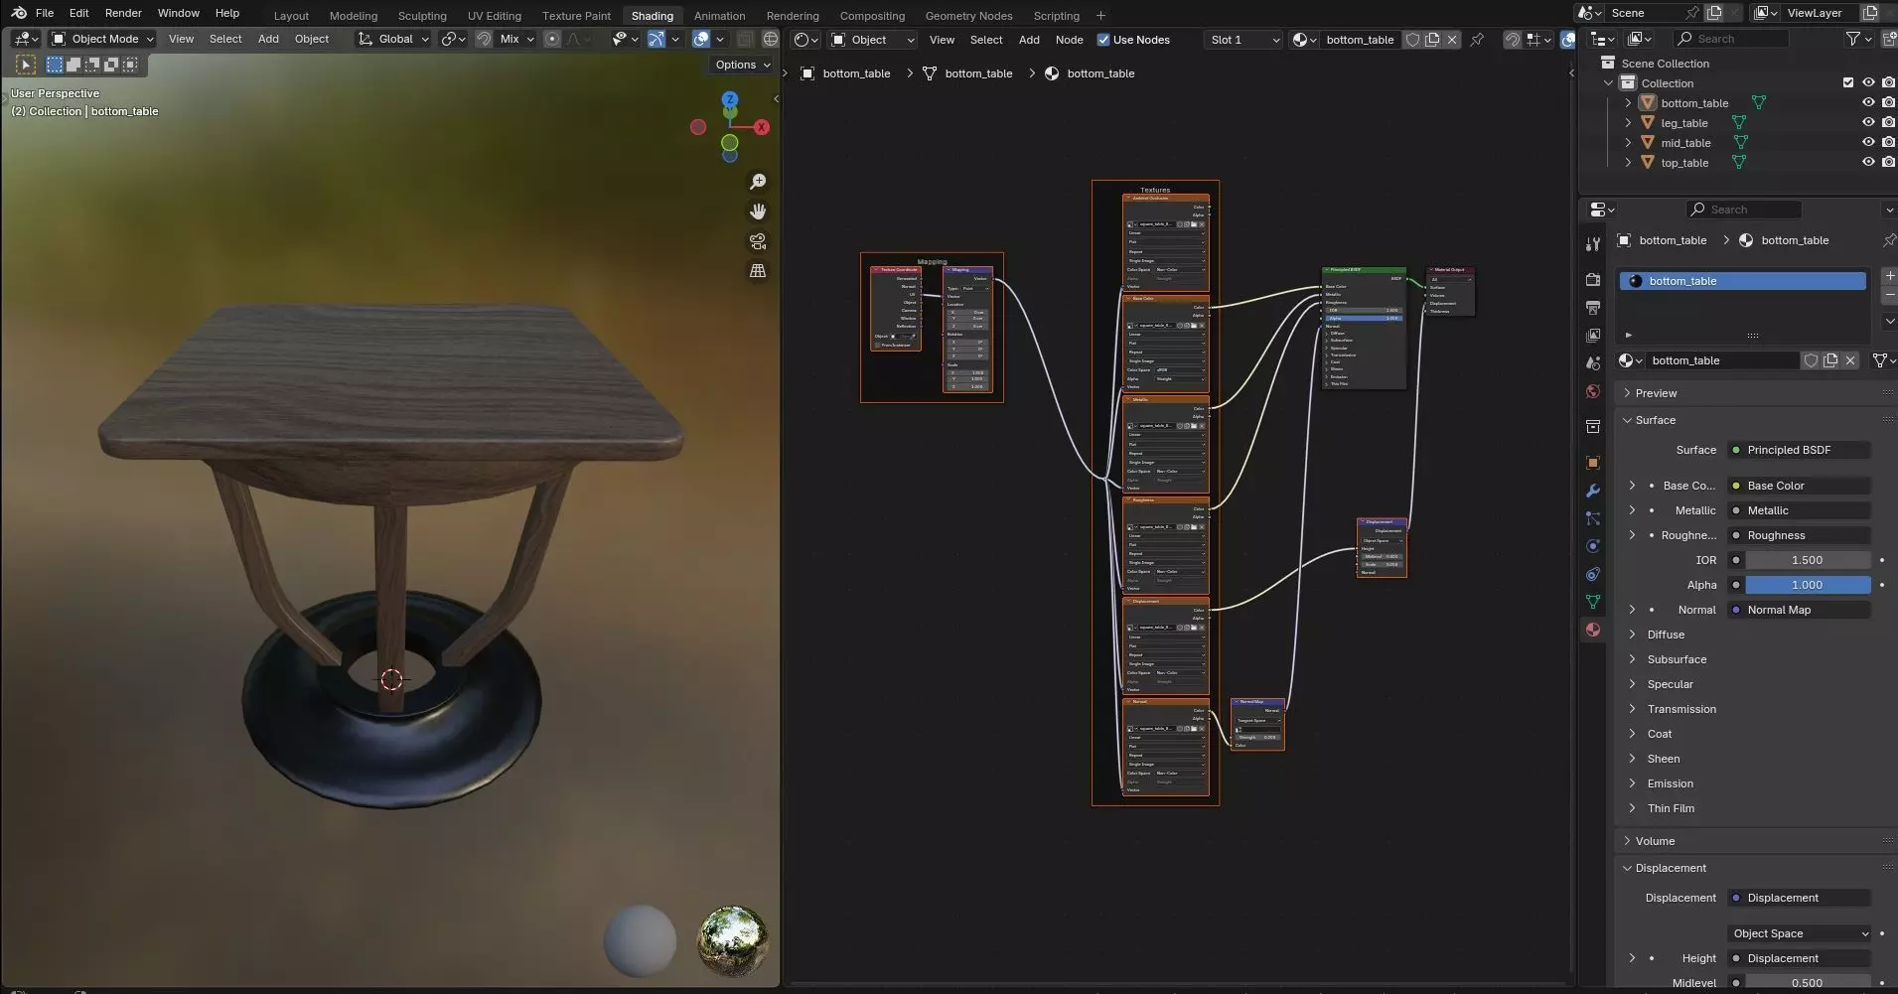Image resolution: width=1898 pixels, height=994 pixels.
Task: Click the Displacement linked node field
Action: [x=1800, y=898]
